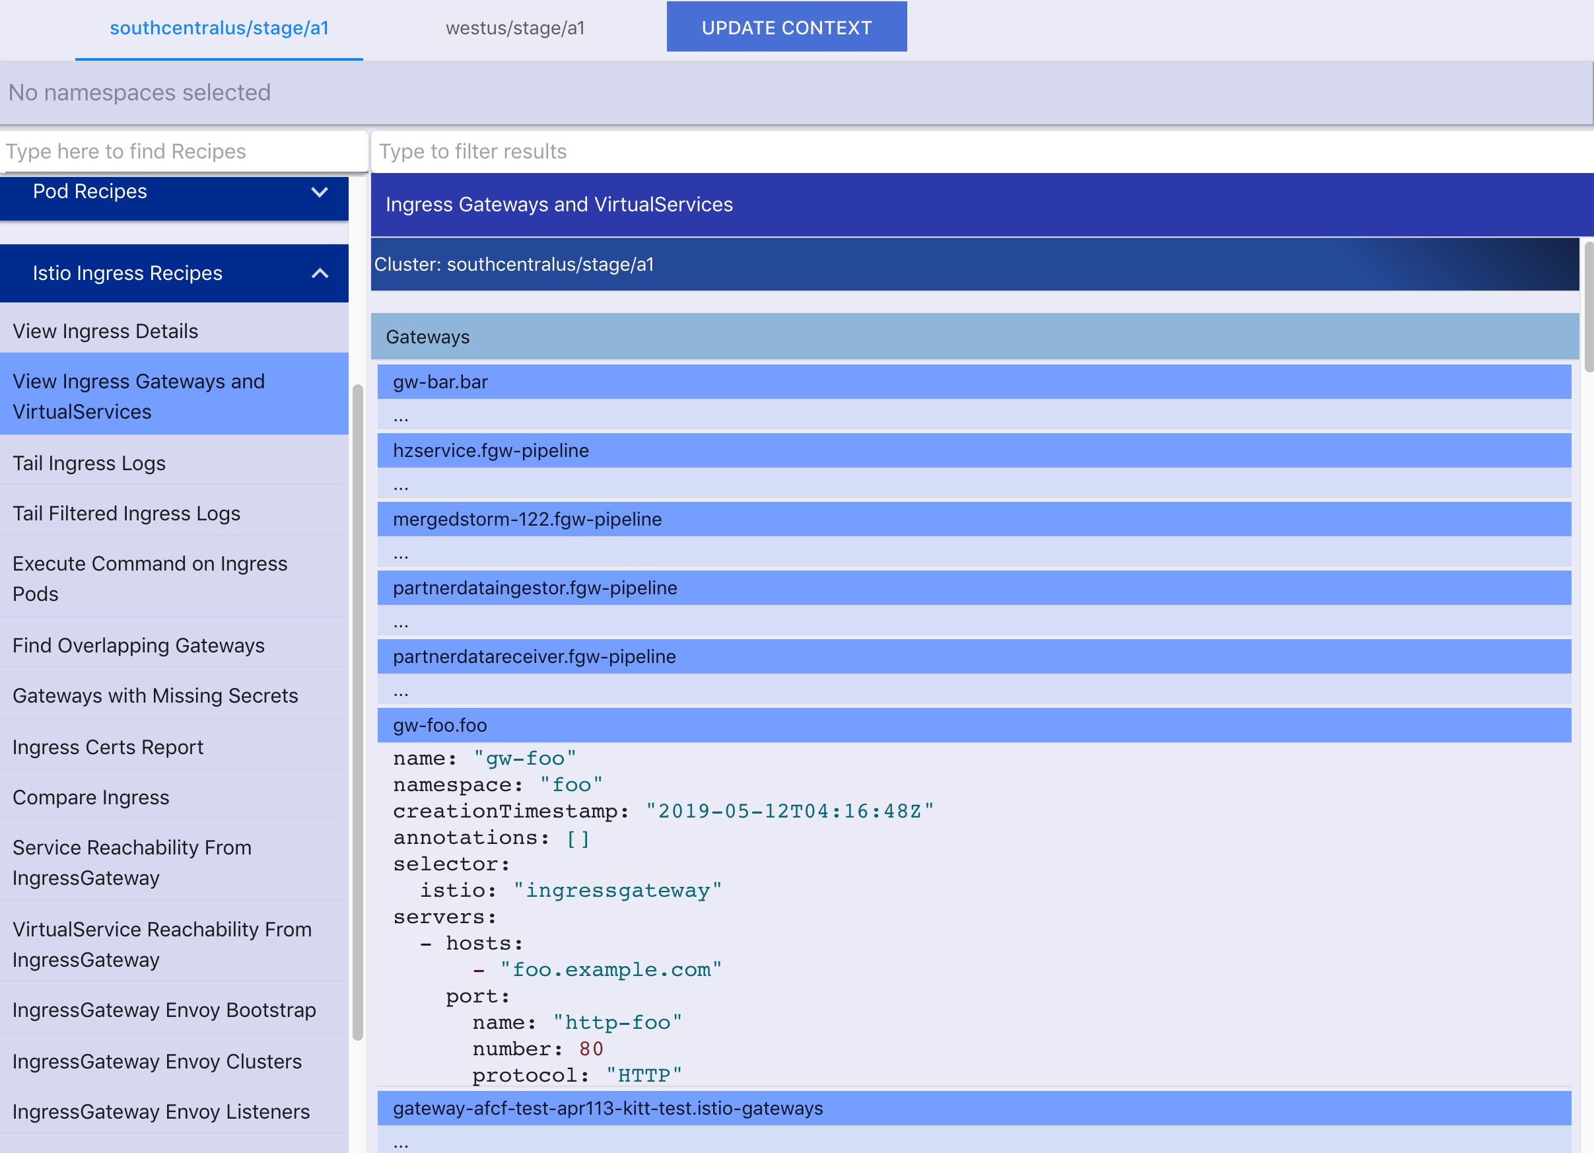Open Find Overlapping Gateways recipe
1594x1153 pixels.
tap(139, 643)
